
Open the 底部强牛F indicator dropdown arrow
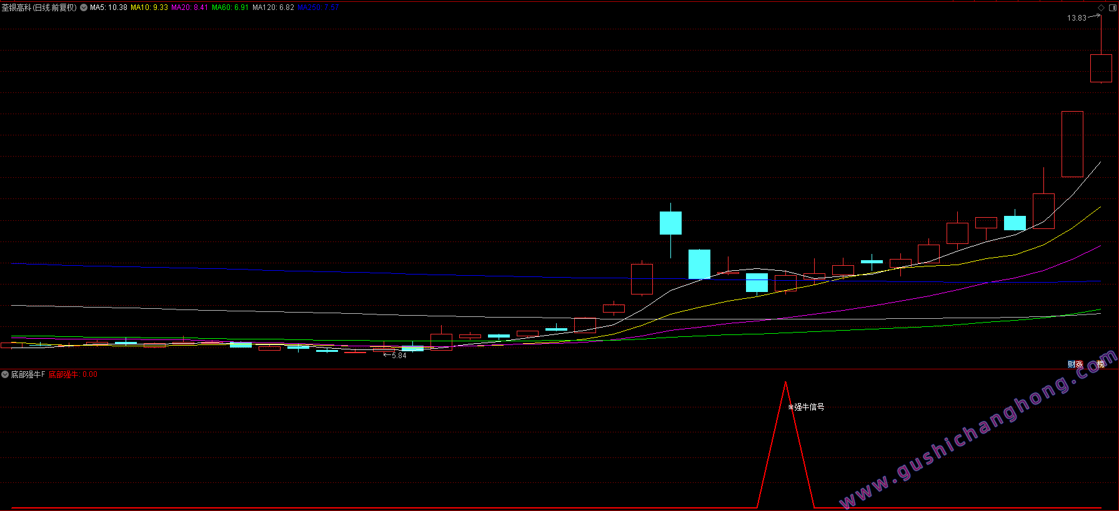pyautogui.click(x=5, y=374)
